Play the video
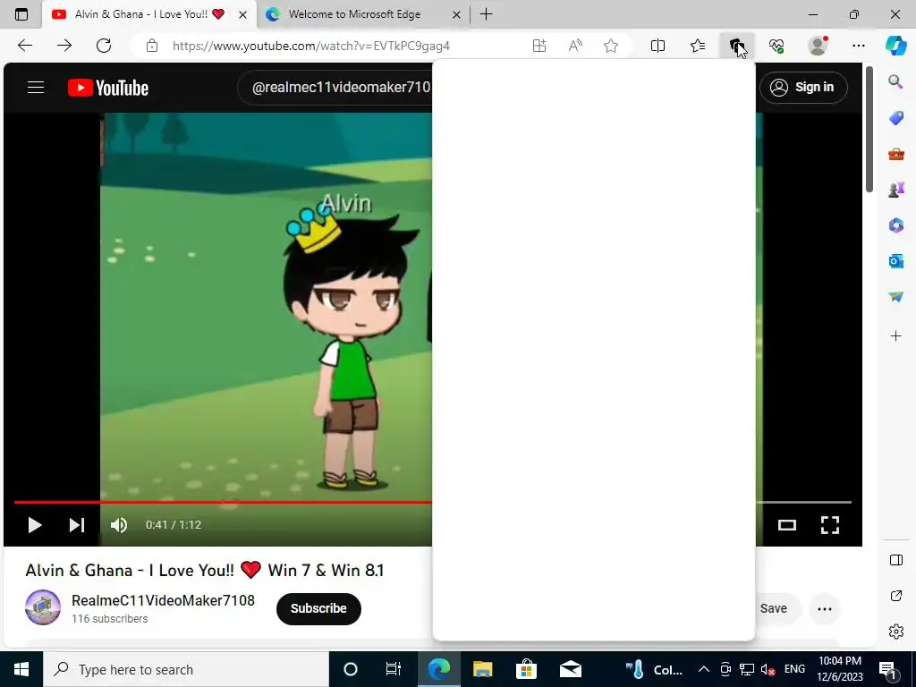This screenshot has height=687, width=916. pos(35,524)
